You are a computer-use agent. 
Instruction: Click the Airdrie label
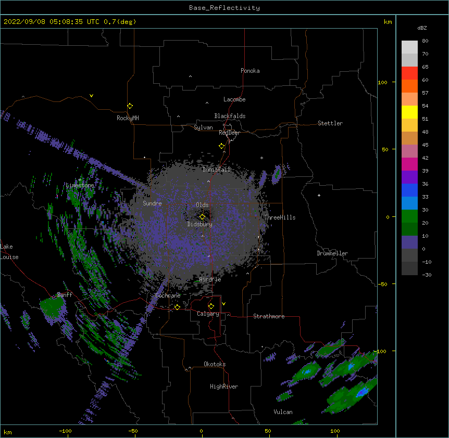tap(210, 279)
